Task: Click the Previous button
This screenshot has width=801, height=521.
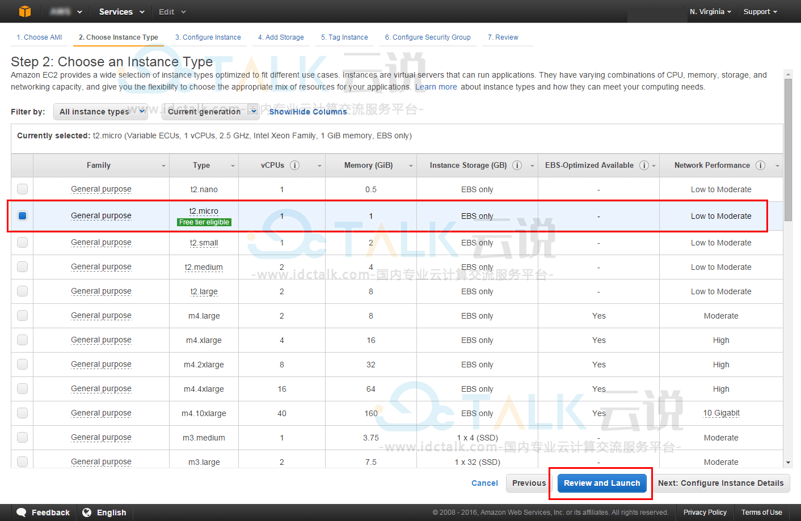Action: pyautogui.click(x=529, y=483)
